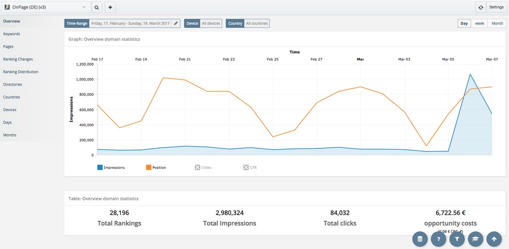
Task: Open Ranking Changes in the sidebar
Action: coord(18,59)
